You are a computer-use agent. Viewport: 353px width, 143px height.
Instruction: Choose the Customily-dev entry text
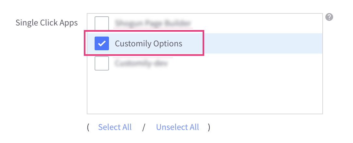click(x=141, y=63)
